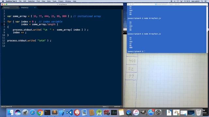Open the Selection menu
The width and height of the screenshot is (209, 117).
pos(31,1)
